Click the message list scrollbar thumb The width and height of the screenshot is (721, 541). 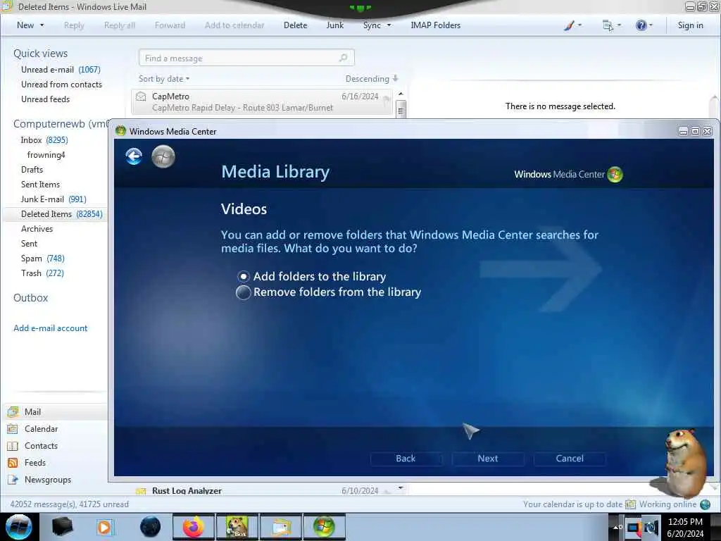tap(401, 111)
